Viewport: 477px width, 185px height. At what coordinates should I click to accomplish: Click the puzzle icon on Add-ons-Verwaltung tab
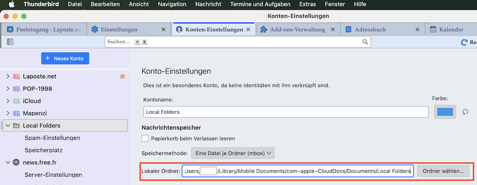264,30
